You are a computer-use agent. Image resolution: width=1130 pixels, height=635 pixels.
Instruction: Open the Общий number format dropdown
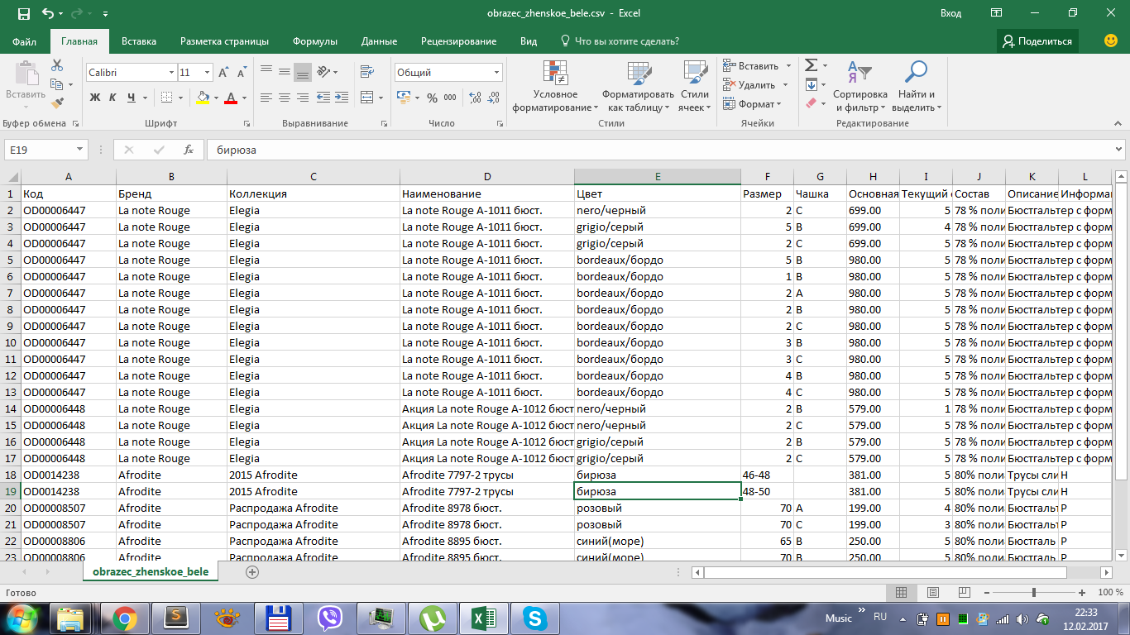click(x=496, y=73)
